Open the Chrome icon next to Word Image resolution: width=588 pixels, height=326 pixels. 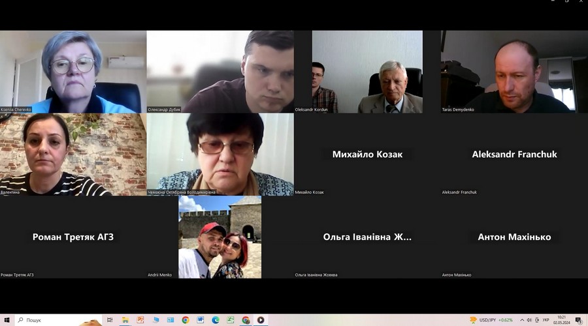coord(186,320)
